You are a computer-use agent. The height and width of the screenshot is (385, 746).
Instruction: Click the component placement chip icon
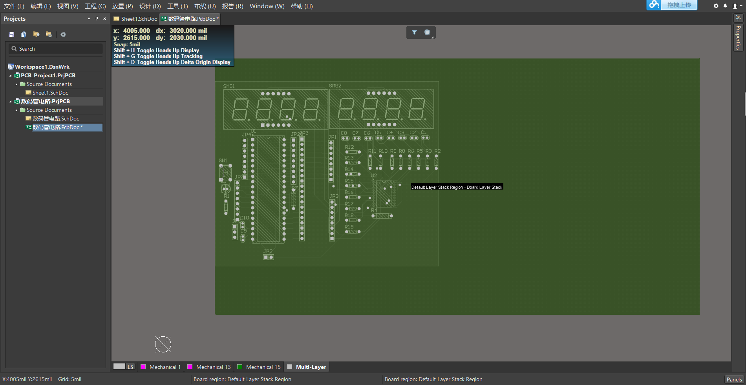point(428,33)
